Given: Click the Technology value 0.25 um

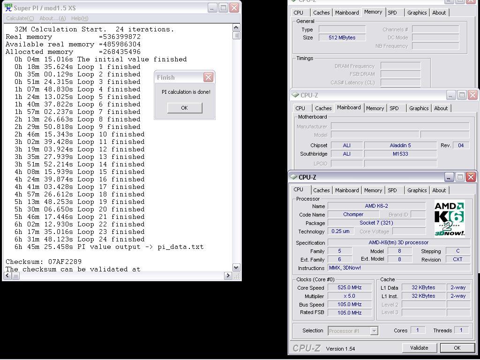Looking at the screenshot, I should [x=340, y=231].
